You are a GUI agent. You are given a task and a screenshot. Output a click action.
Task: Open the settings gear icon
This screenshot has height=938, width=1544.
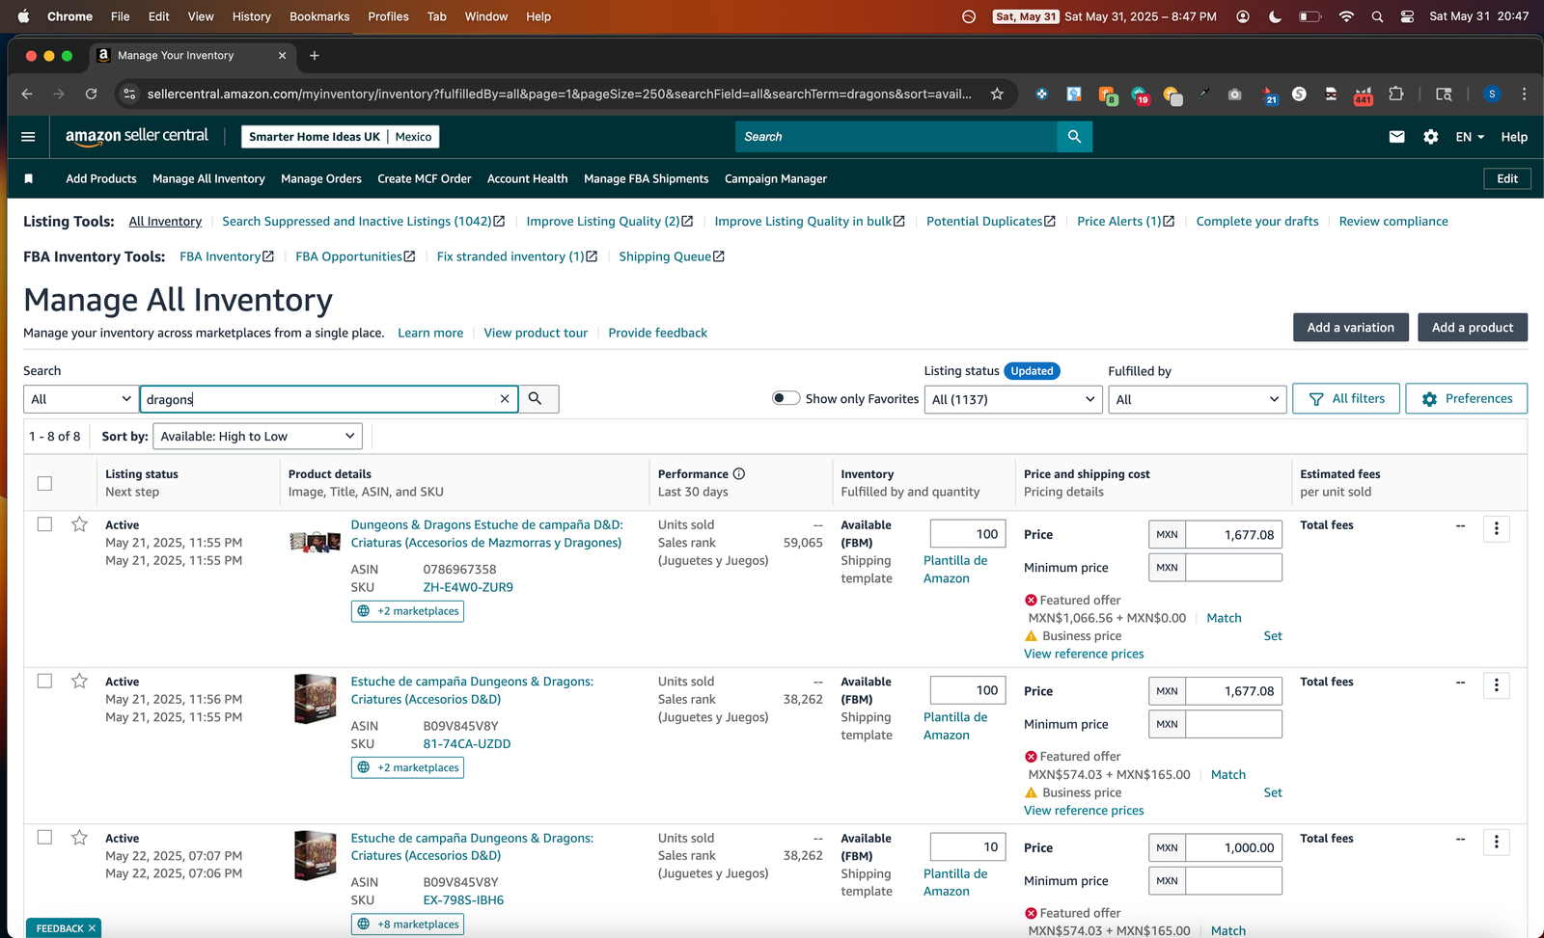click(x=1430, y=137)
